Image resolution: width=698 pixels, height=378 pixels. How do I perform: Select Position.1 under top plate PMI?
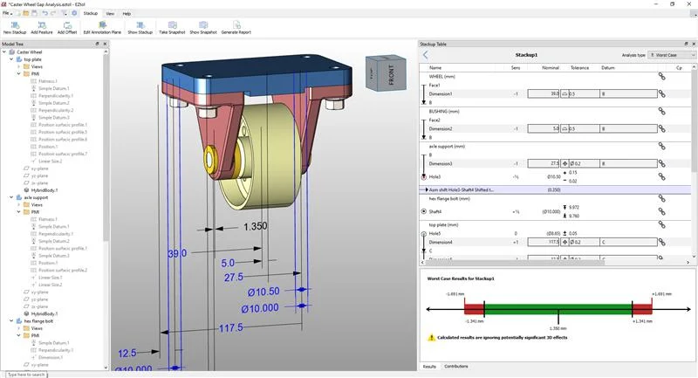(48, 147)
